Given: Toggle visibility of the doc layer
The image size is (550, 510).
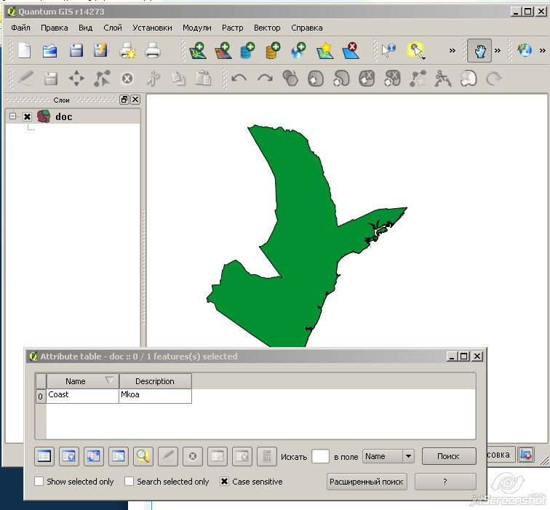Looking at the screenshot, I should point(27,117).
